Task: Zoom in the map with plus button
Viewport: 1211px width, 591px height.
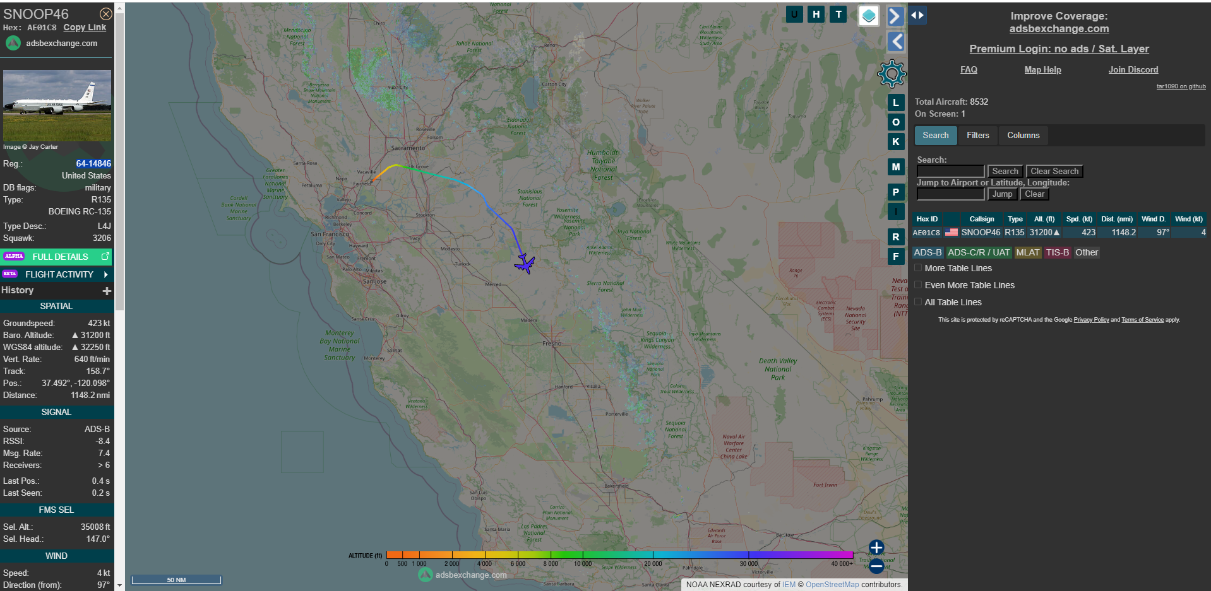Action: tap(876, 547)
